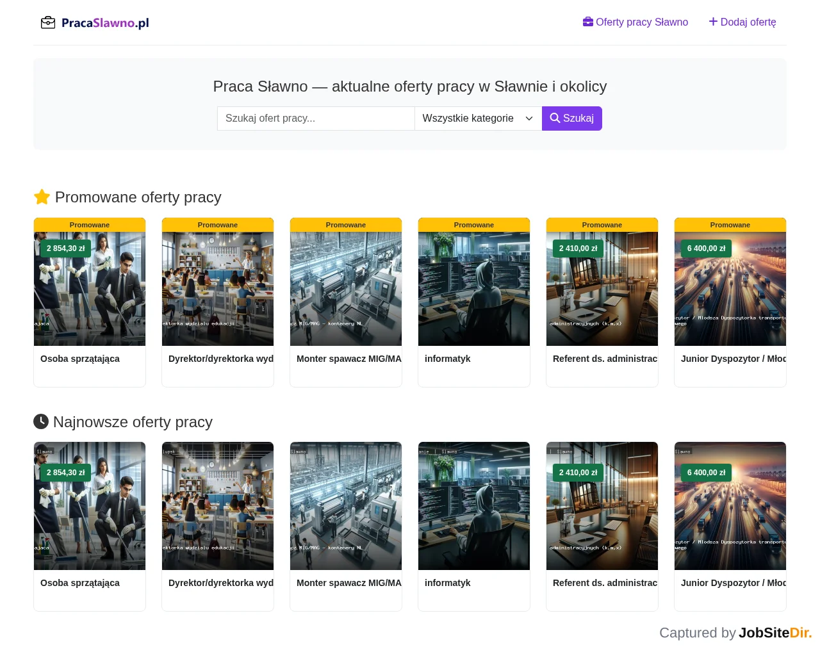Open newest Dyrektor/dyrektorka classroom thumbnail

(218, 506)
